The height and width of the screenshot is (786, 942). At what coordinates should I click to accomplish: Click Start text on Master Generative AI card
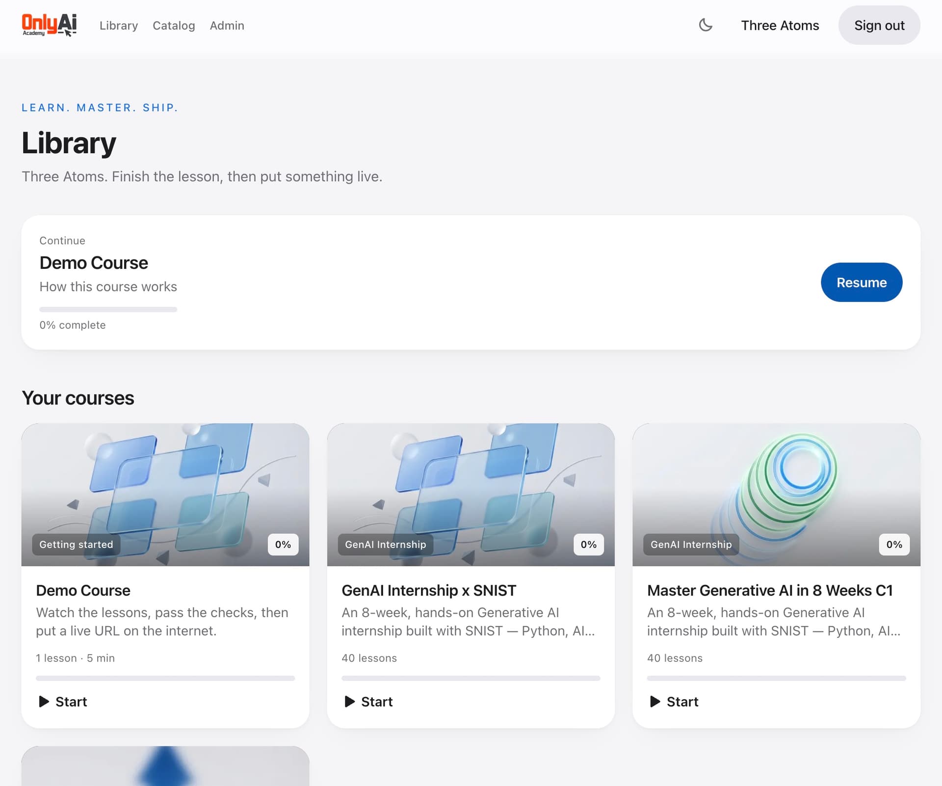[x=682, y=702]
